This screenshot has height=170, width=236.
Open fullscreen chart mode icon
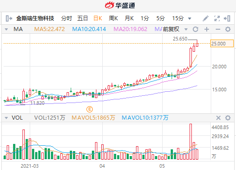coord(217,18)
